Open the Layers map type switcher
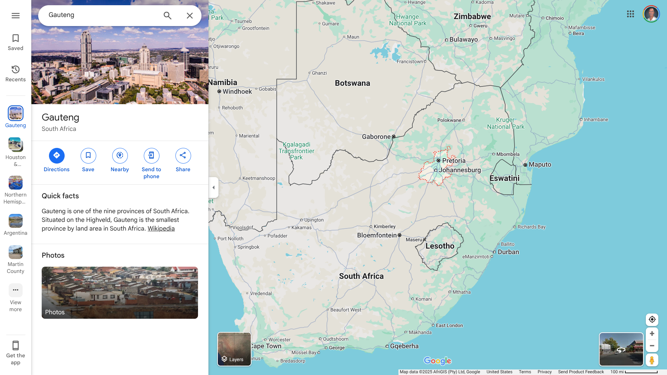 234,349
